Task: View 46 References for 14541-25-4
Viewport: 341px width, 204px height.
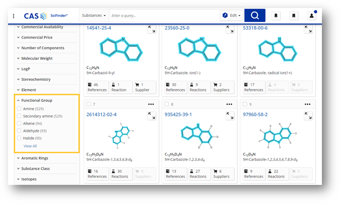Action: click(98, 87)
